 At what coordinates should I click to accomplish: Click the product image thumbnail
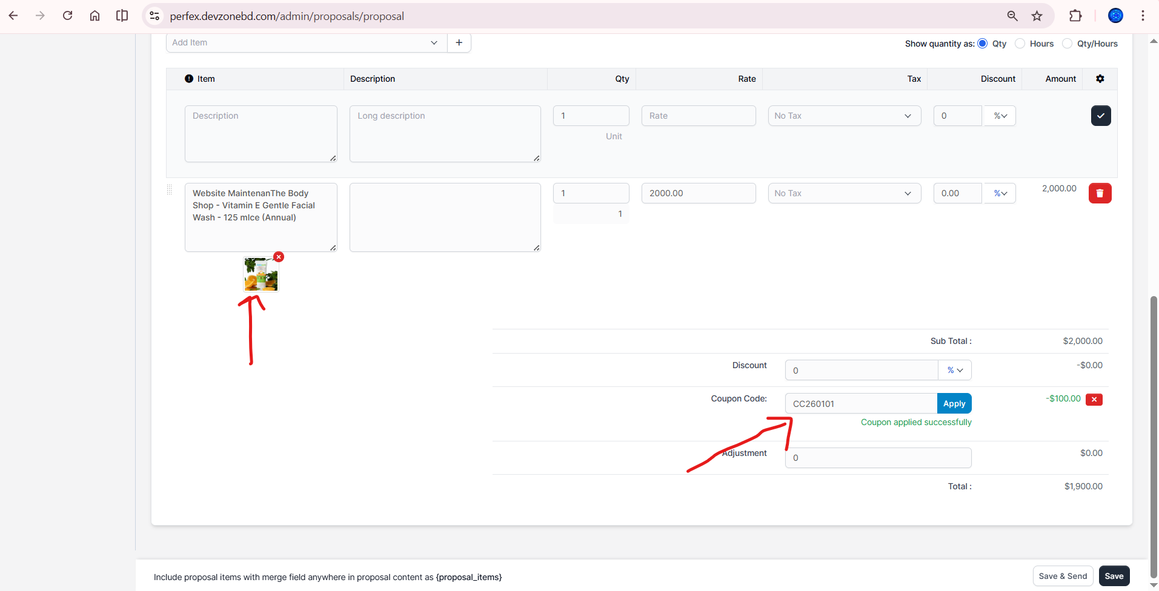coord(261,274)
